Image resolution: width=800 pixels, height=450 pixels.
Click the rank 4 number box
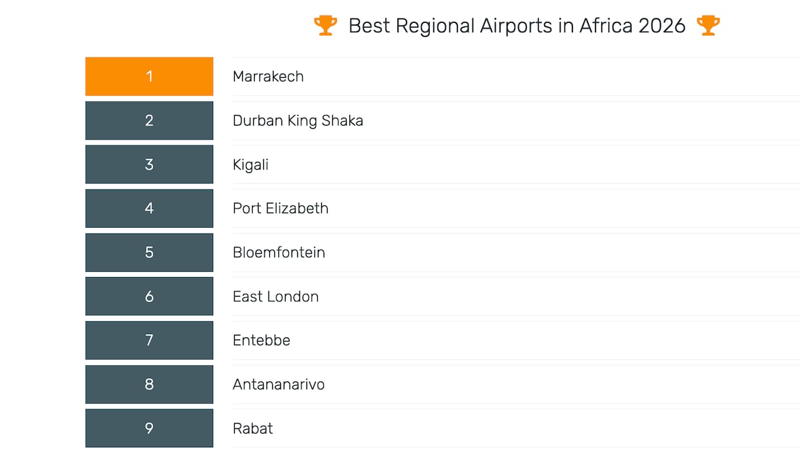pyautogui.click(x=149, y=209)
